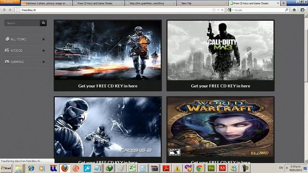This screenshot has width=308, height=173.
Task: Click Get your FREE CD KEY under MW3
Action: [x=220, y=86]
